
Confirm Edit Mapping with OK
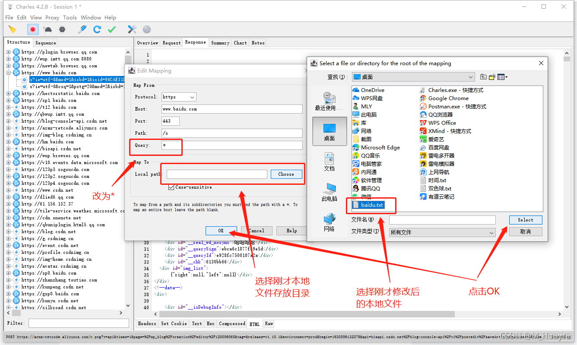coord(221,231)
